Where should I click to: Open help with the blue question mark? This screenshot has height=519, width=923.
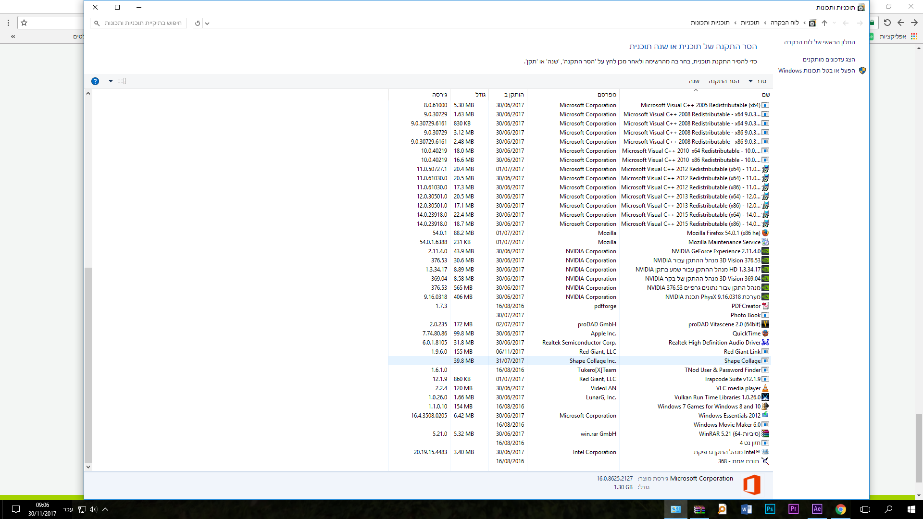tap(95, 81)
